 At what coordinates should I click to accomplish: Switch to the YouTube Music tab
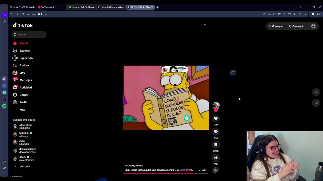[51, 7]
